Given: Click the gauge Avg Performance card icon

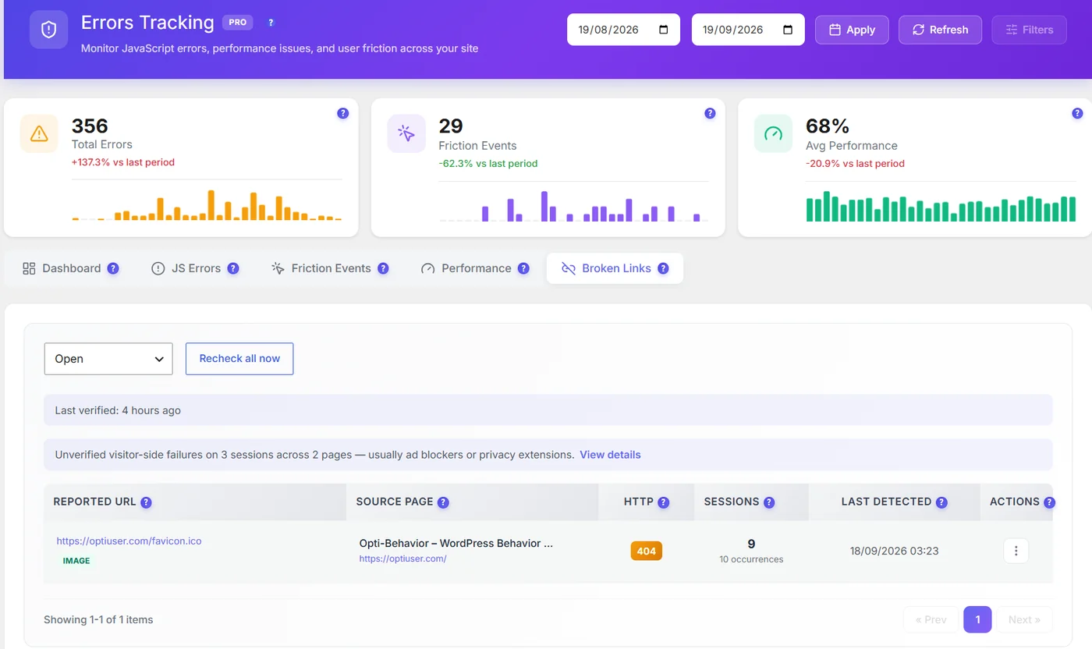Looking at the screenshot, I should click(773, 133).
